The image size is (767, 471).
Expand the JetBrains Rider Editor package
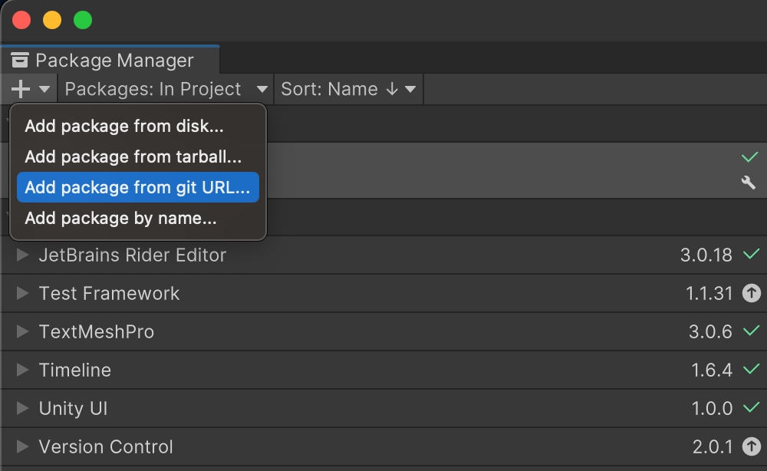click(x=22, y=255)
